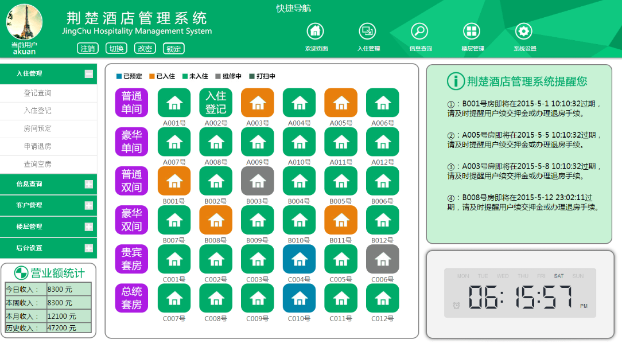Select blue reserved room C004
Screen dimensions: 622x359
click(299, 259)
